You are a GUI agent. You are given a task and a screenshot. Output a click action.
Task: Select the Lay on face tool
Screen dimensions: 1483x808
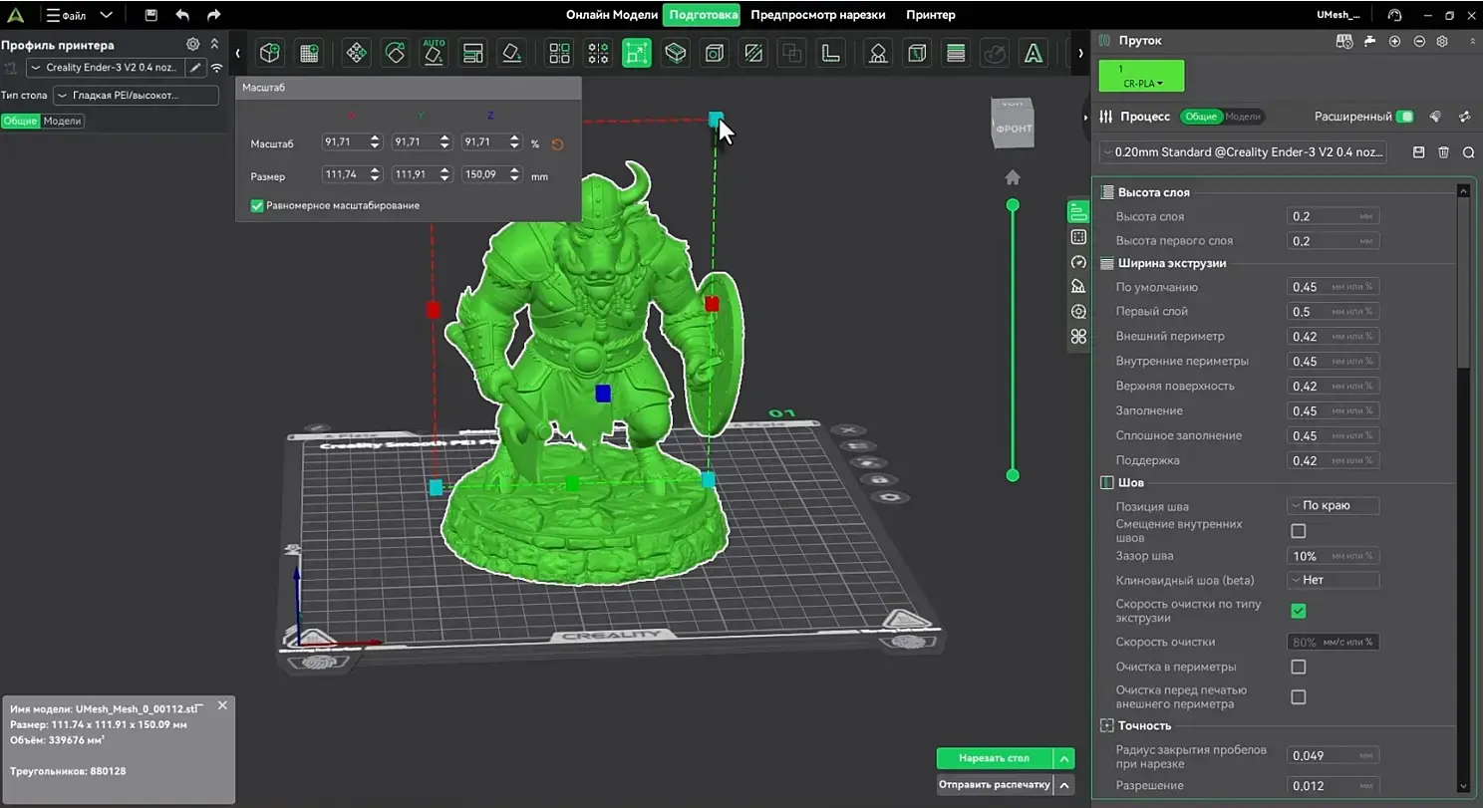tap(511, 53)
